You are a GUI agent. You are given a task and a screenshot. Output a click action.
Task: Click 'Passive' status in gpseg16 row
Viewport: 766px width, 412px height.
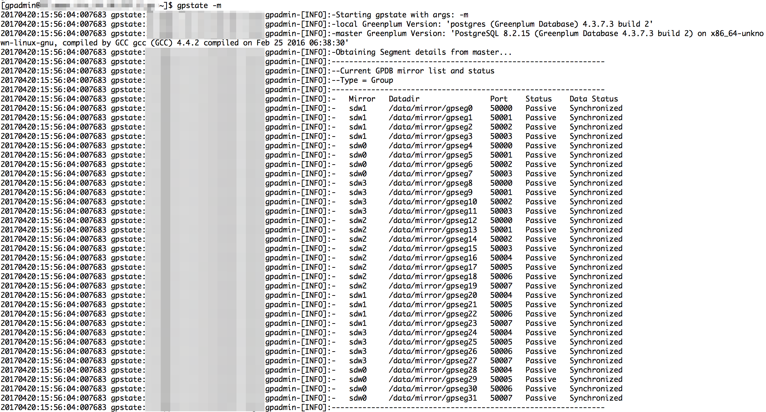541,258
